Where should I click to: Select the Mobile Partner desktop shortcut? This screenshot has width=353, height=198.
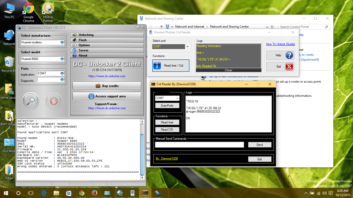[x=48, y=12]
